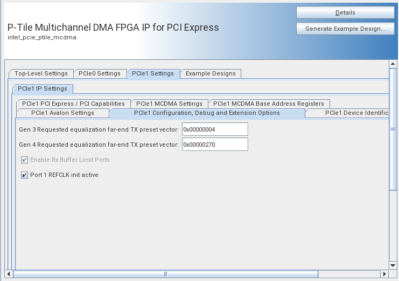The image size is (399, 281).
Task: Toggle Port 1 REFCLK init active checkbox
Action: [x=24, y=175]
